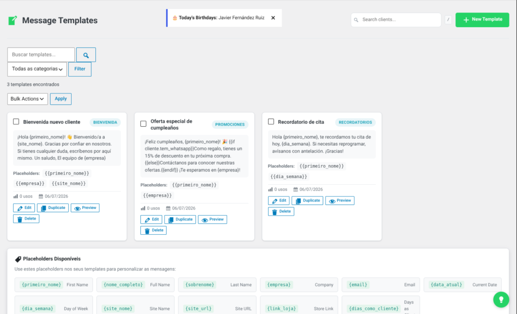Click the {nome_completo} Full Name placeholder
This screenshot has height=314, width=517.
click(135, 285)
